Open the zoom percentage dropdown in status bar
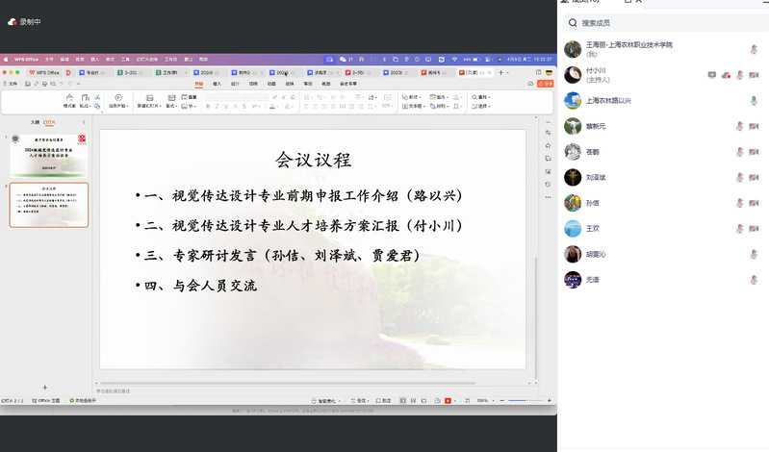This screenshot has height=452, width=769. click(486, 400)
